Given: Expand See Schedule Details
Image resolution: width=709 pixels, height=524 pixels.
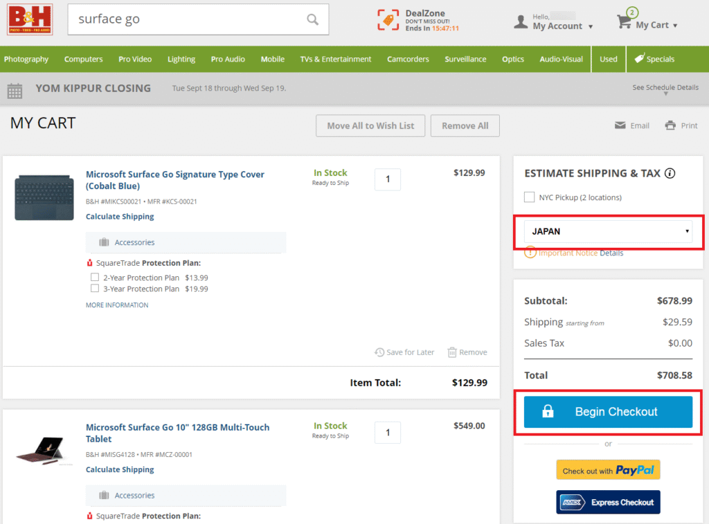Looking at the screenshot, I should (x=665, y=88).
